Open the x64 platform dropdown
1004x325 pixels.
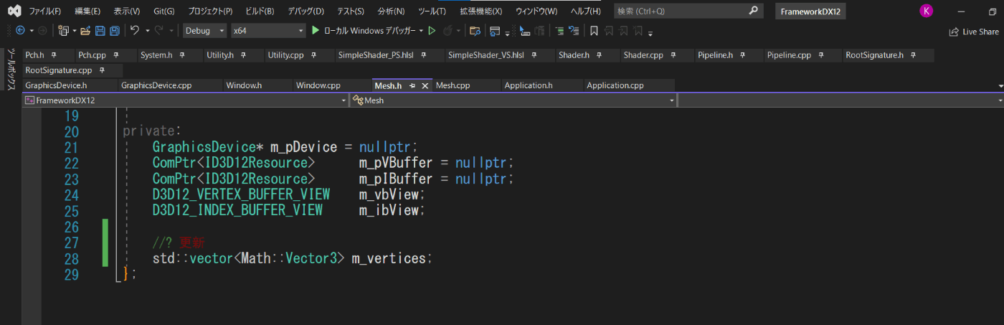pyautogui.click(x=268, y=31)
